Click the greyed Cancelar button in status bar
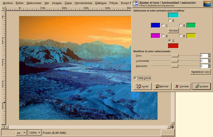Viewport: 213px width, 137px height. pos(168,133)
